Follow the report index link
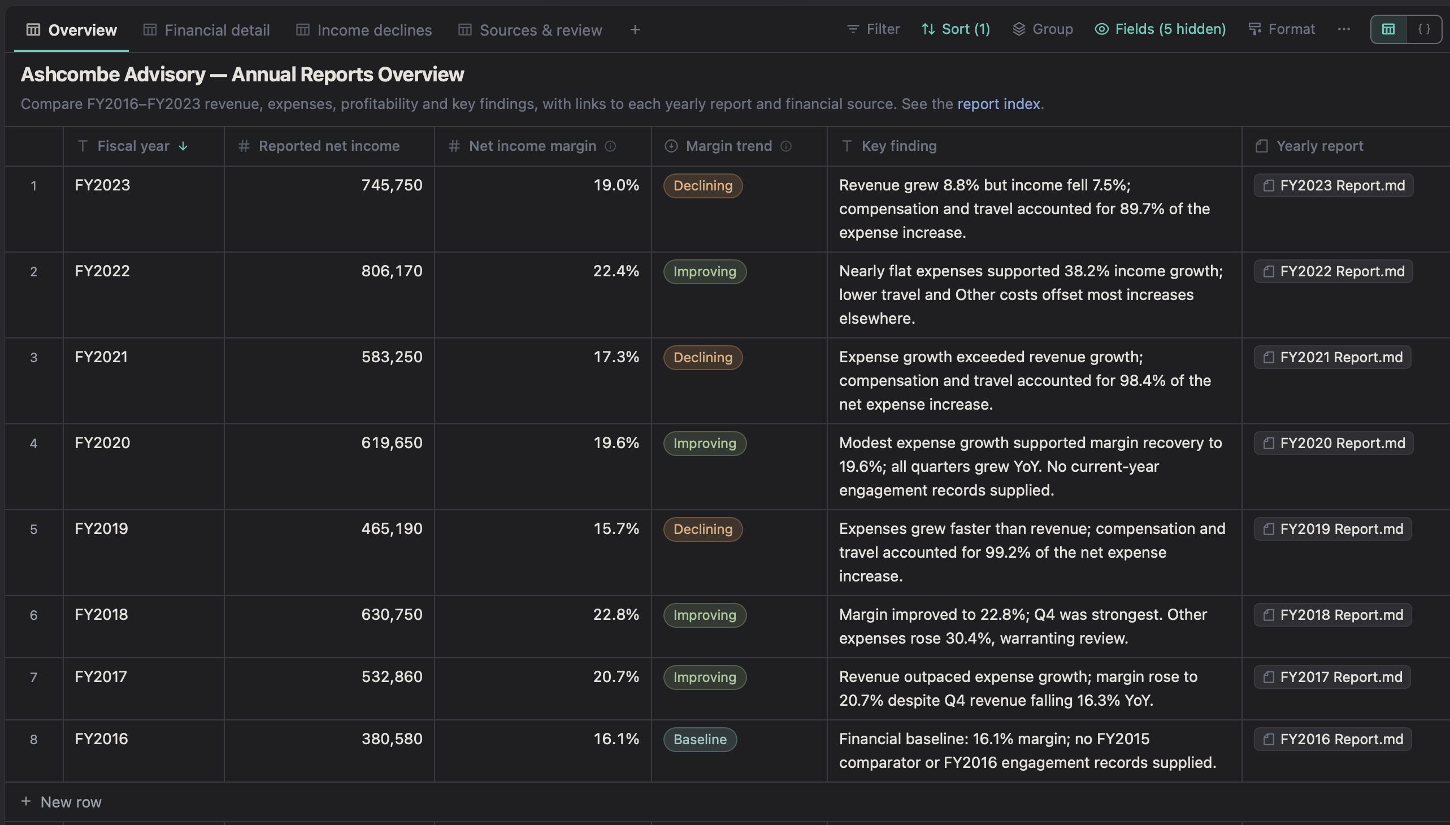The image size is (1450, 825). coord(998,104)
